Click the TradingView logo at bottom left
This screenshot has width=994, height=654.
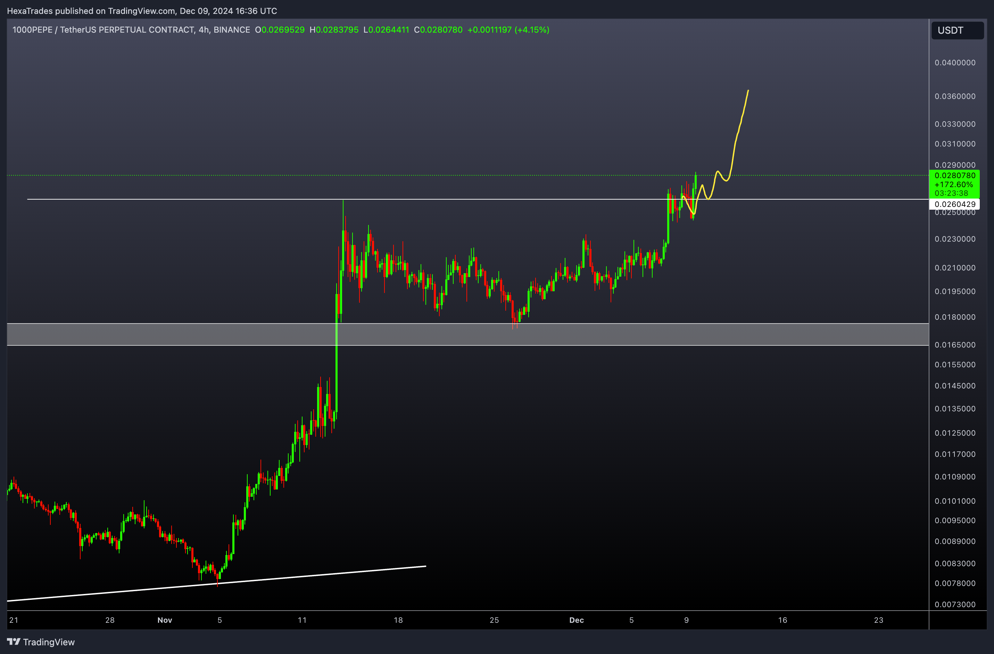[41, 642]
